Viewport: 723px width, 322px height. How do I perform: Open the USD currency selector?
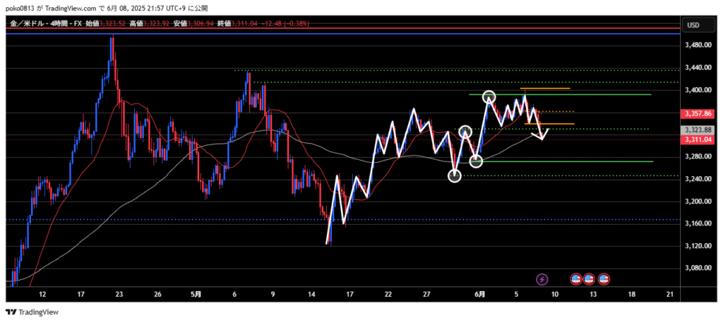click(x=693, y=25)
